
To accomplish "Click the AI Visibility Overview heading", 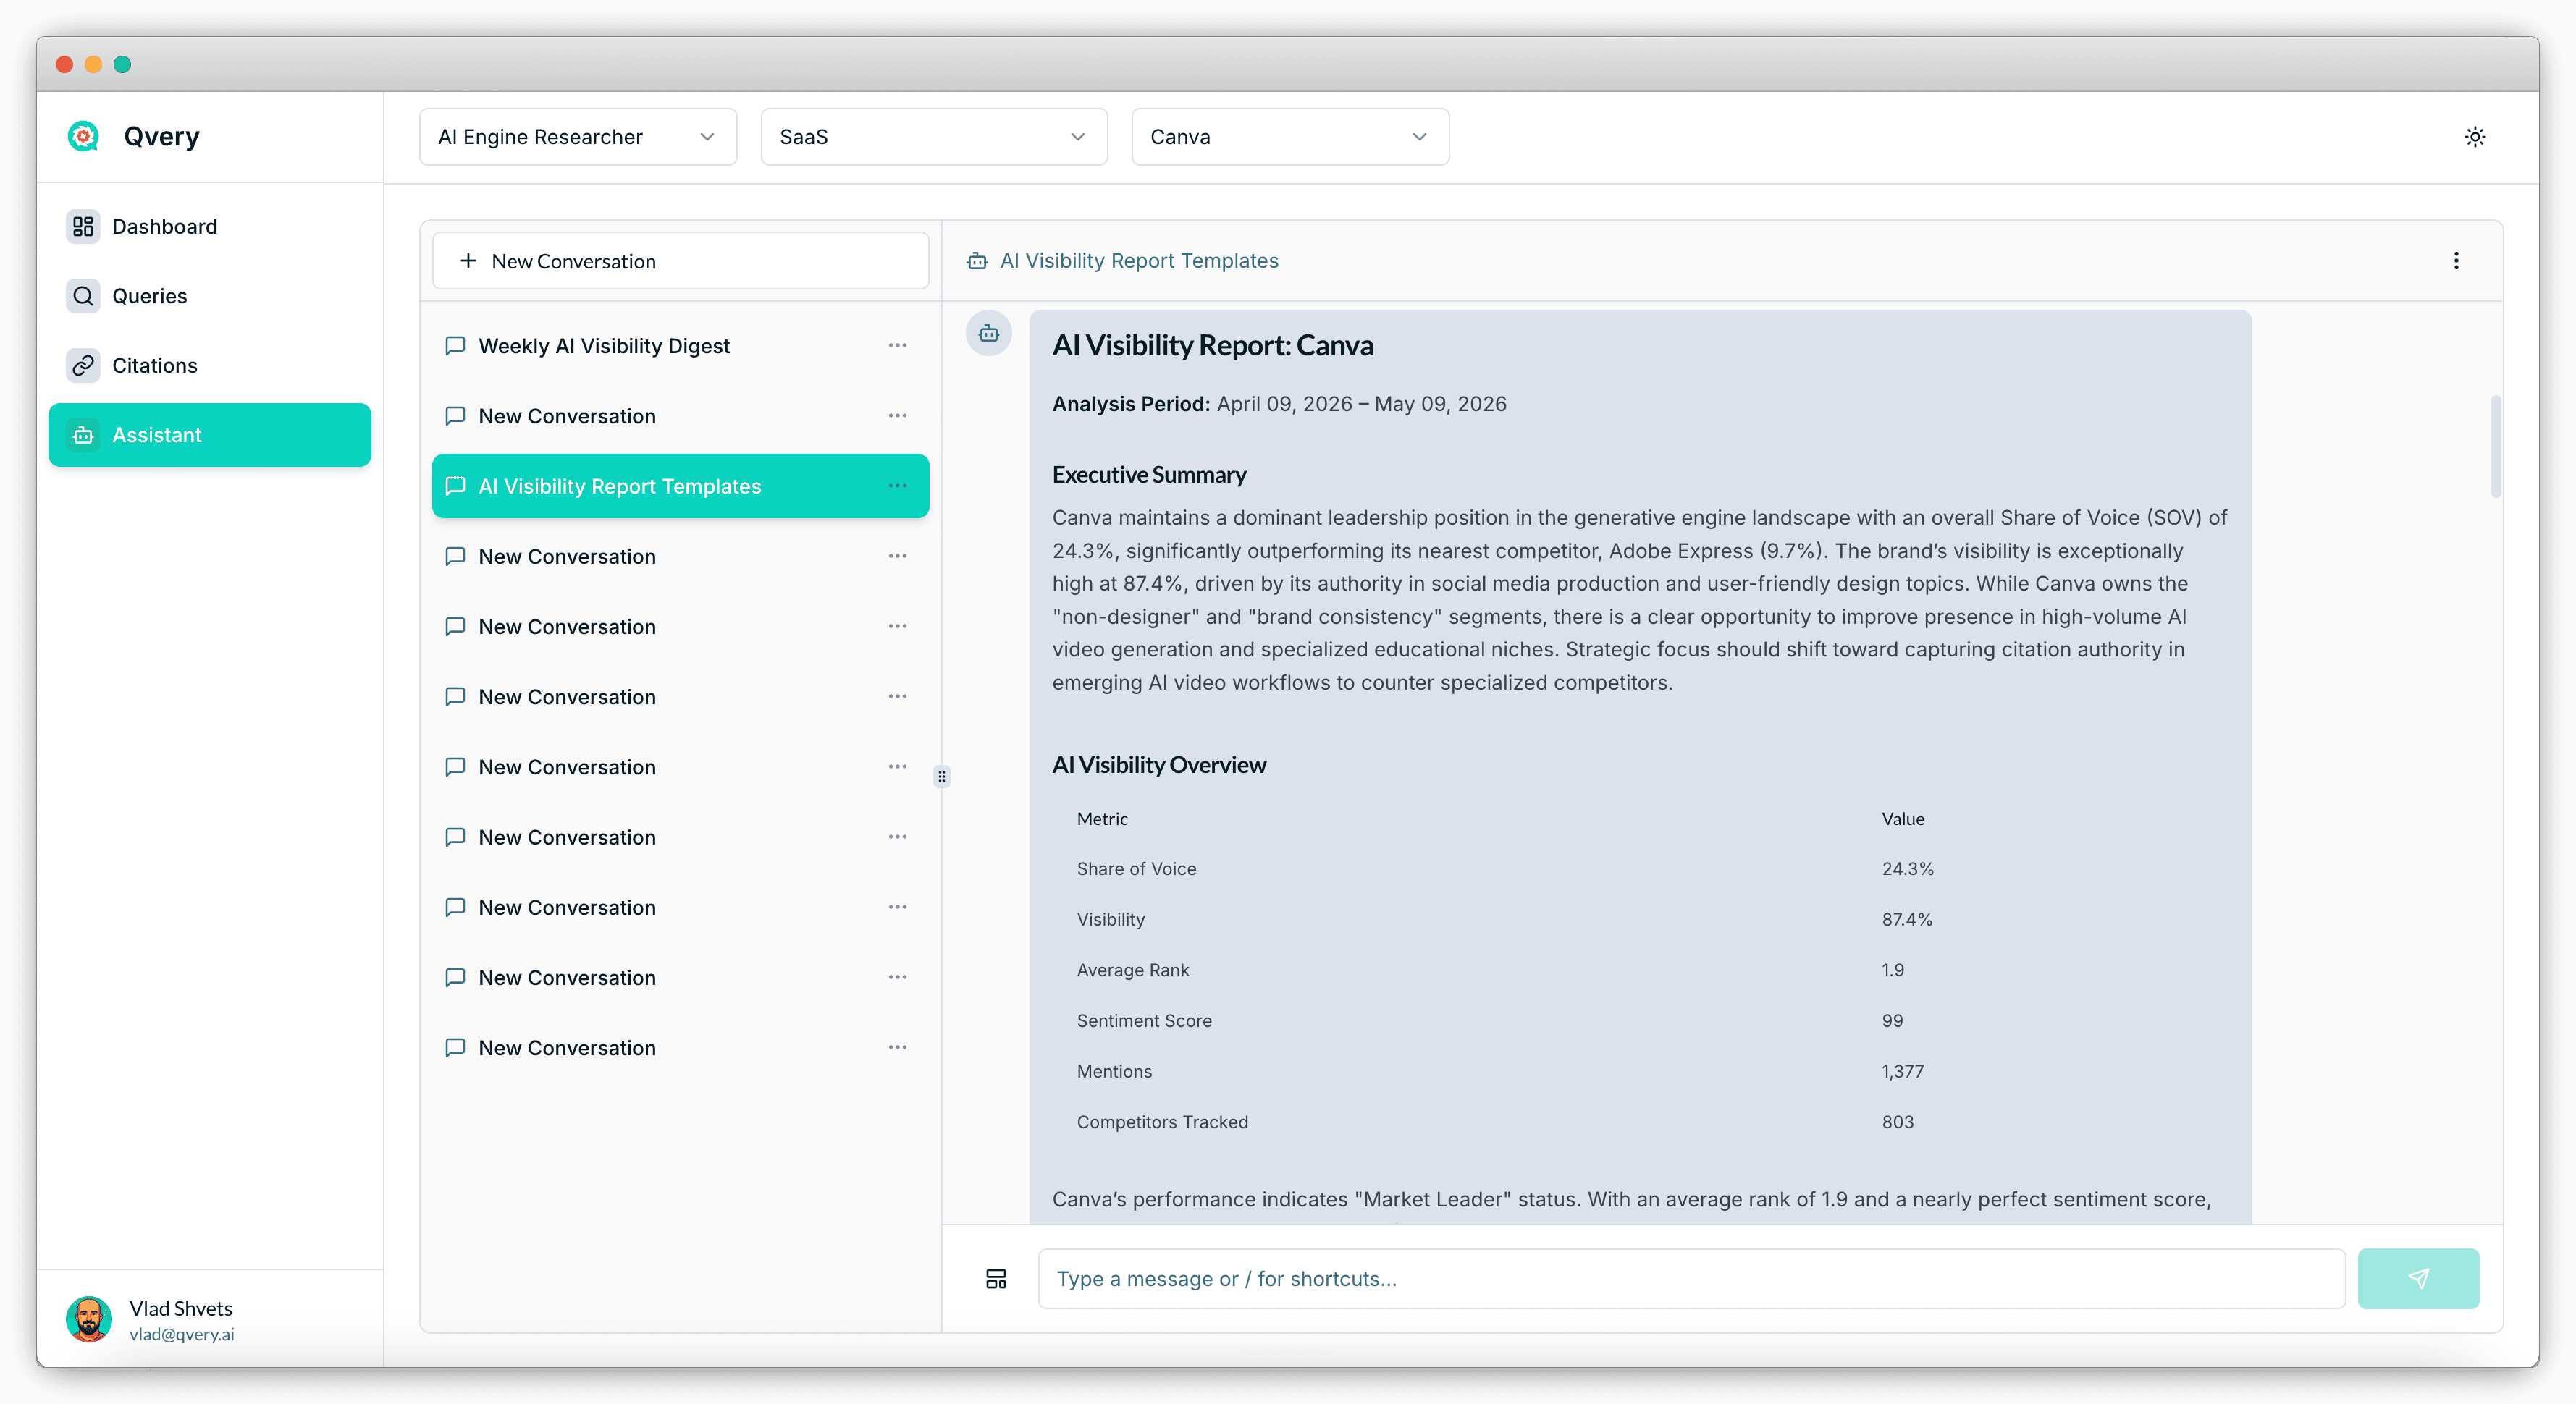I will pos(1158,764).
